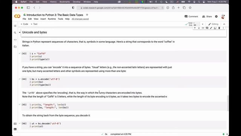Viewport: 241px width, 136px height.
Task: Open the Apple menu
Action: coord(16,2)
